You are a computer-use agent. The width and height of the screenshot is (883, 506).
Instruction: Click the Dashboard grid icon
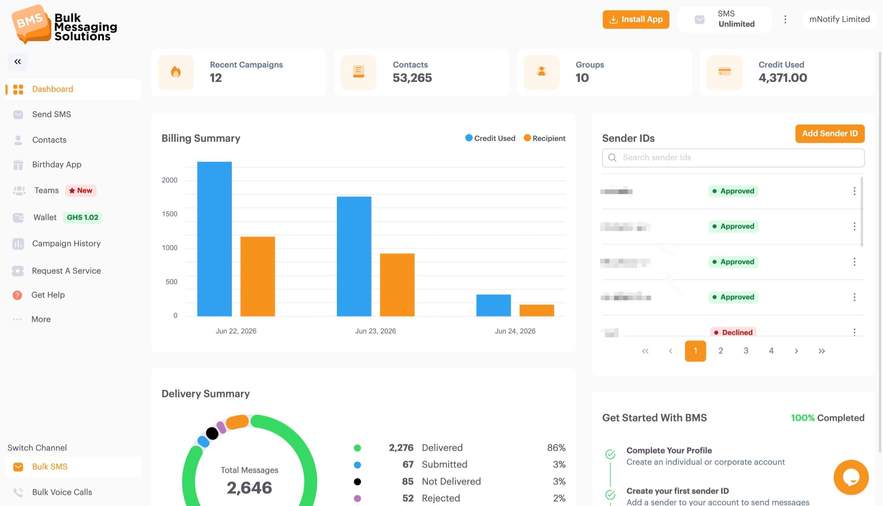[18, 89]
